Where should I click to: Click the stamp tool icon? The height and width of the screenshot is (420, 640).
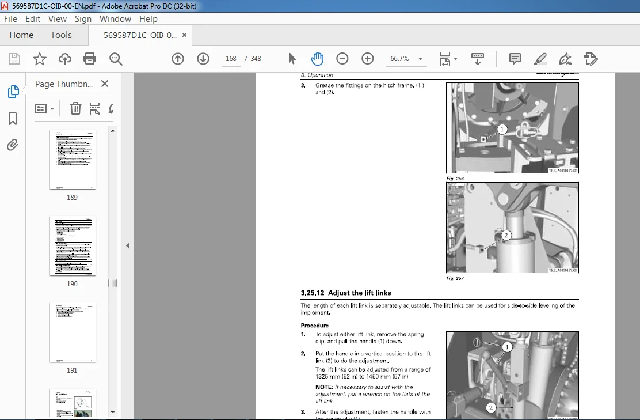pos(591,59)
